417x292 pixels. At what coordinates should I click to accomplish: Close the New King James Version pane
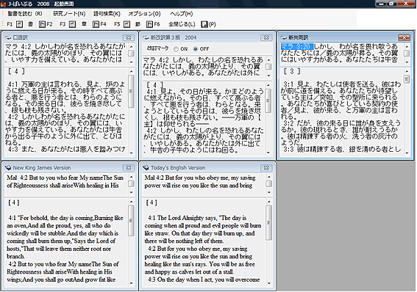[129, 167]
